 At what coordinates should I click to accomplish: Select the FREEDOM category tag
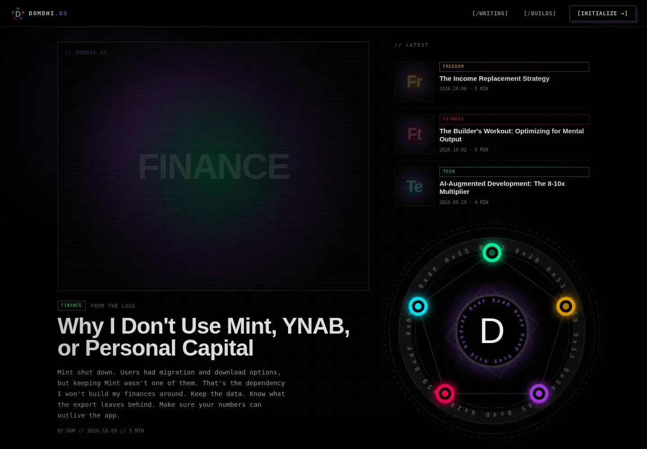pyautogui.click(x=514, y=66)
